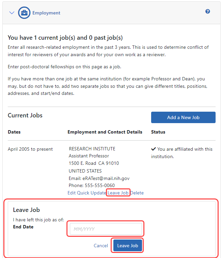Confirm with the blue Leave Job button

click(x=128, y=246)
